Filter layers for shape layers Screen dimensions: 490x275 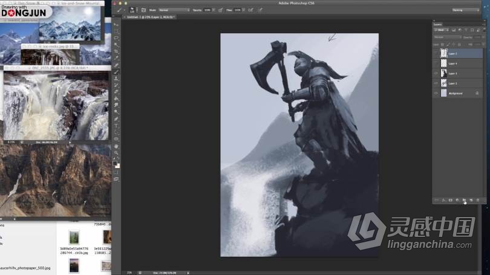point(472,30)
